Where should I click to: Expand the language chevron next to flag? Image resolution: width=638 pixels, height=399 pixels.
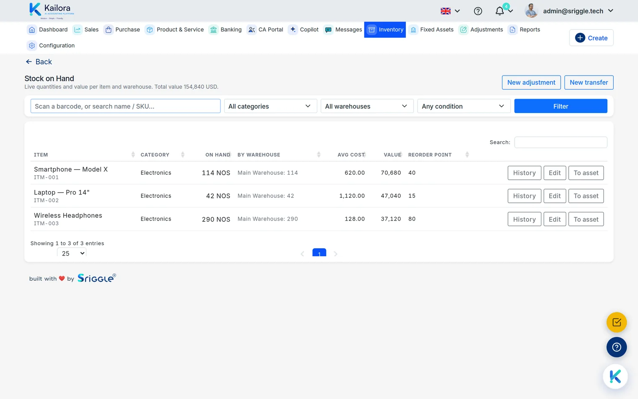458,11
